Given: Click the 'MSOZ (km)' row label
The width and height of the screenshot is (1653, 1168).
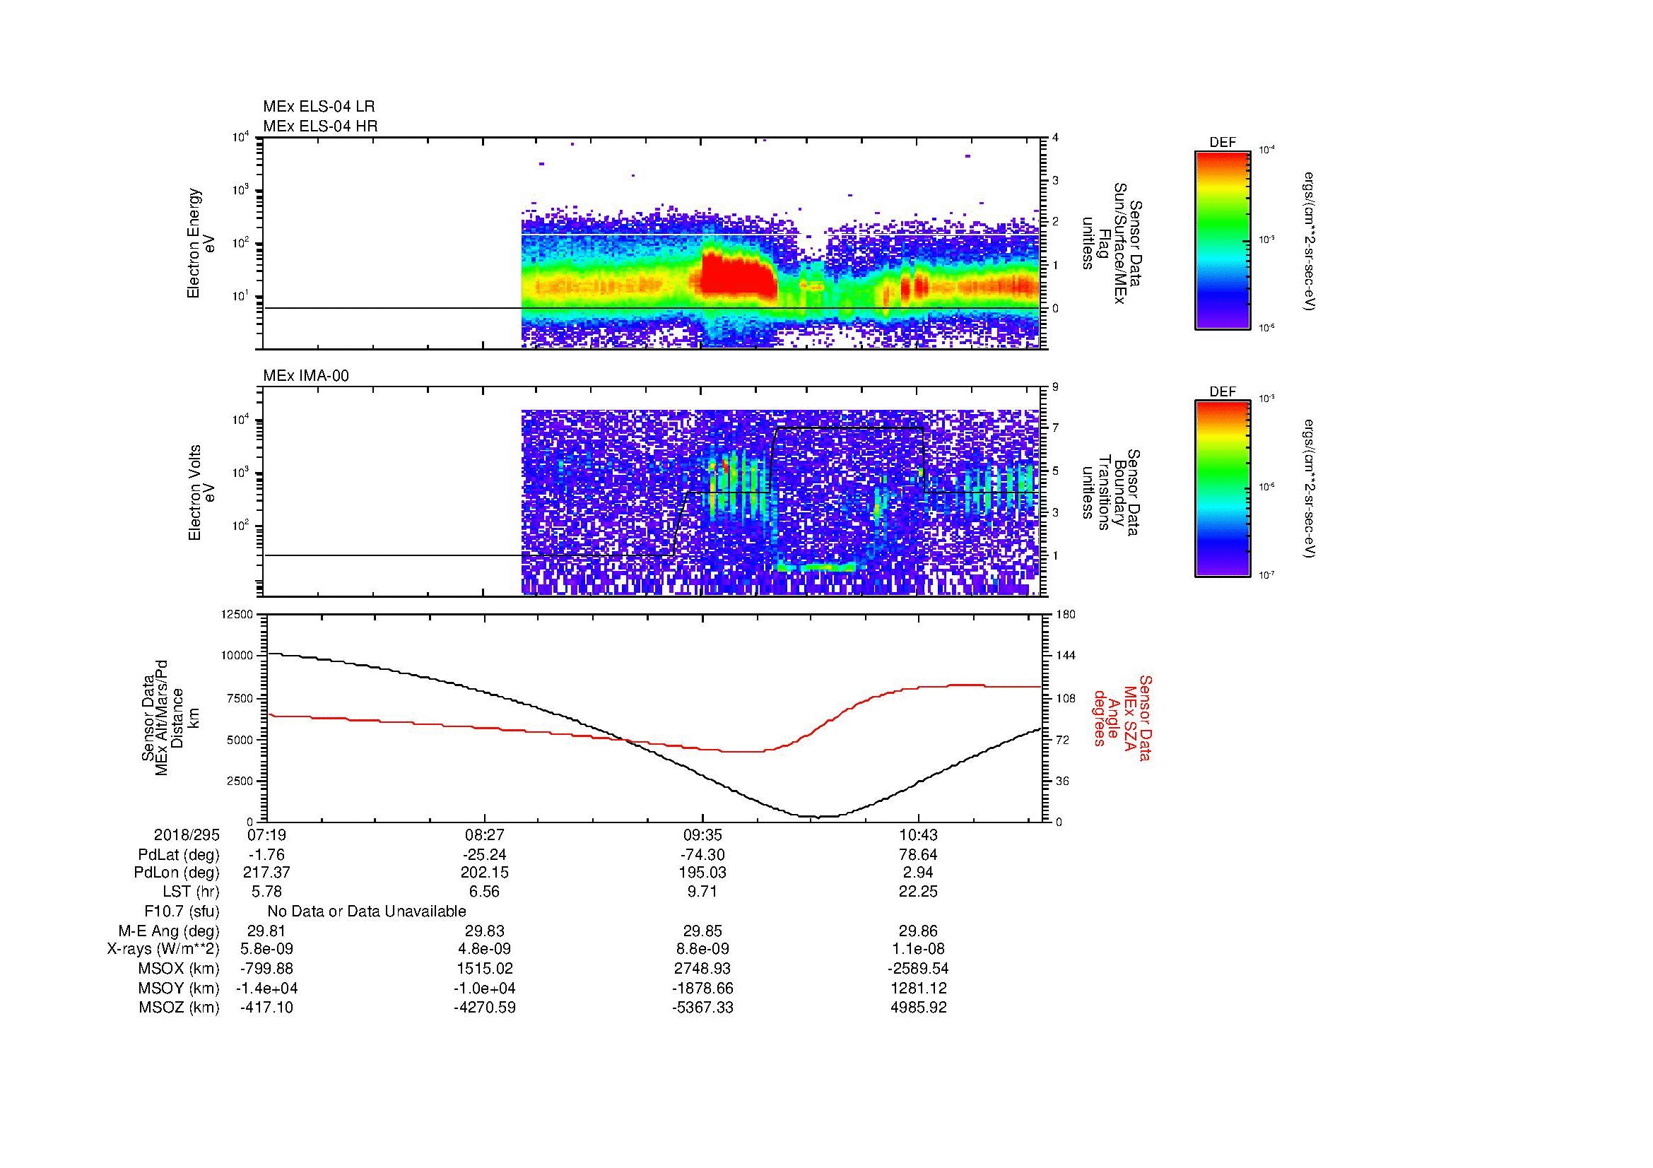Looking at the screenshot, I should [180, 1008].
